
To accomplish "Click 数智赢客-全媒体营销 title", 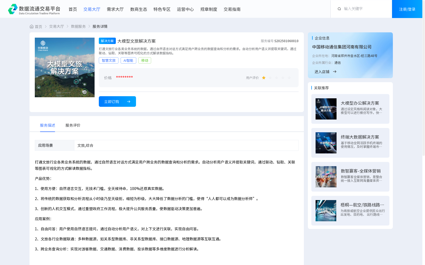I will (x=361, y=171).
